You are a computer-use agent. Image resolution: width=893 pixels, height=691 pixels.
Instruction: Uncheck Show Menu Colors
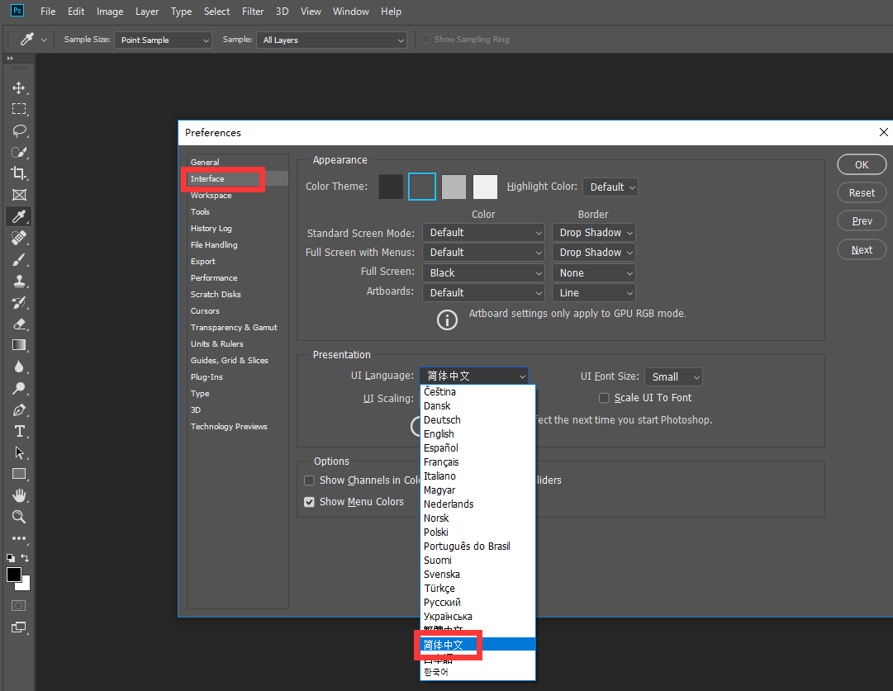[x=309, y=502]
